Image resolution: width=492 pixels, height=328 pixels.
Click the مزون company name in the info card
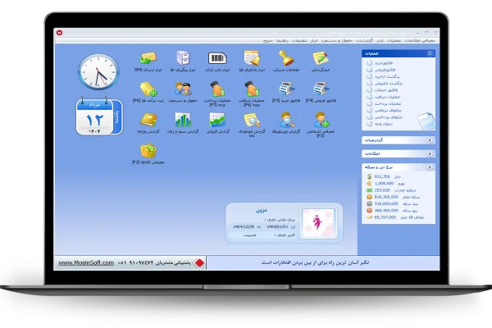pos(261,210)
